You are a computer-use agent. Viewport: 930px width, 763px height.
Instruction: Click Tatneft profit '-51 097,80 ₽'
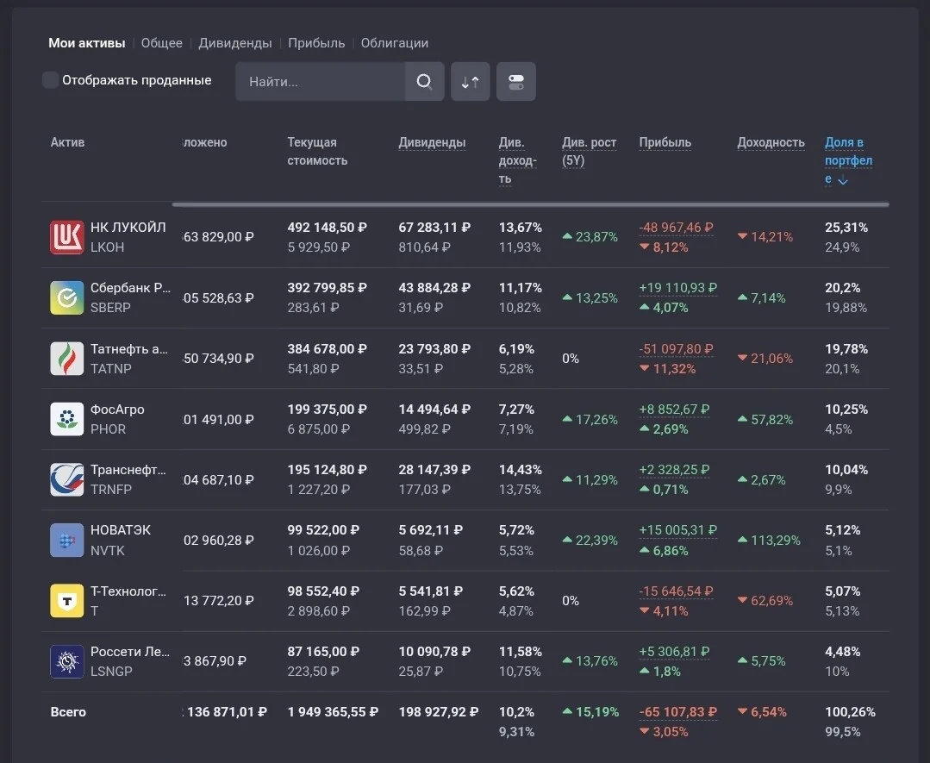click(x=676, y=349)
